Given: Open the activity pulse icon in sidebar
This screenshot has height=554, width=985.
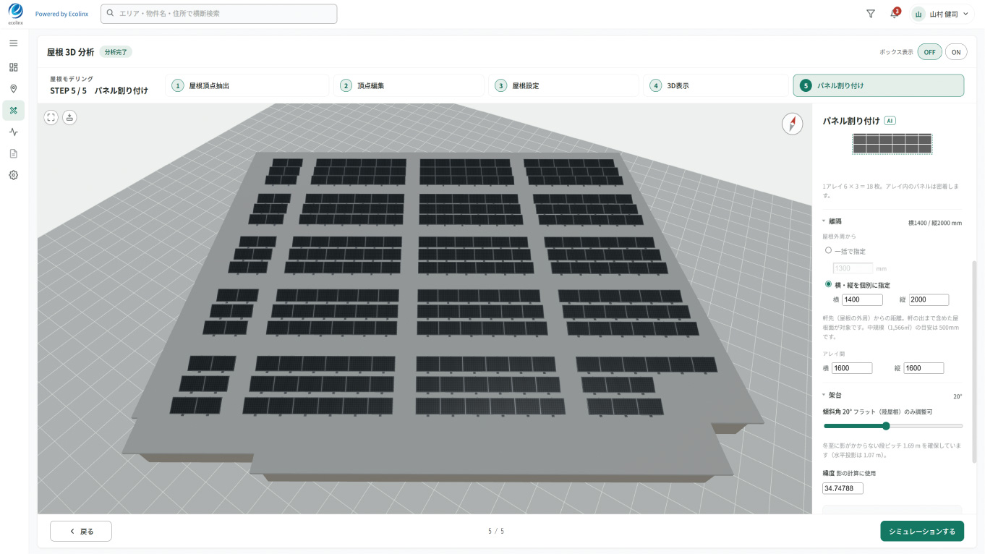Looking at the screenshot, I should 13,132.
